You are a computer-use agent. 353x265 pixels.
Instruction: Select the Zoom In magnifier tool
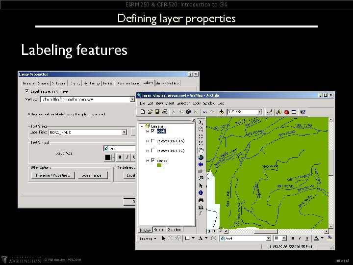(201, 122)
